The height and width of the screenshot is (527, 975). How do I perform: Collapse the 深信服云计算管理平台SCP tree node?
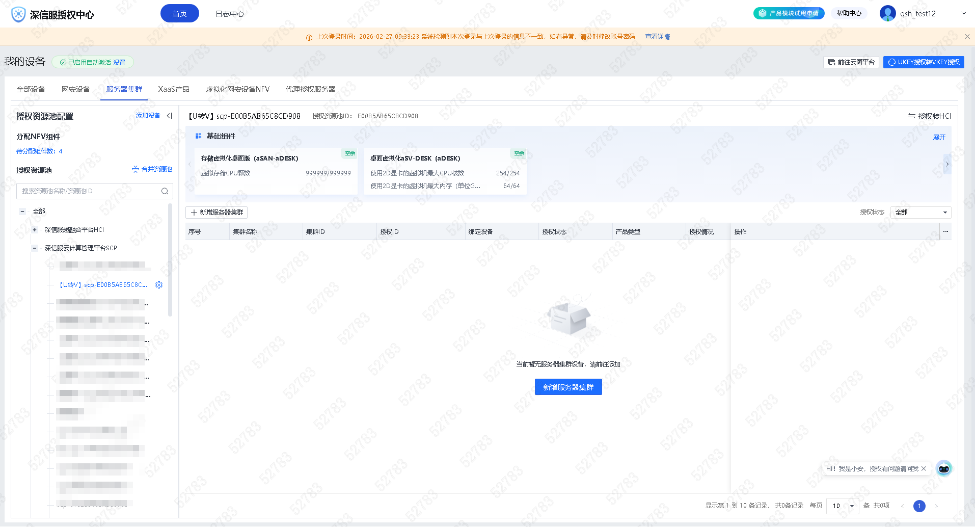pos(35,248)
